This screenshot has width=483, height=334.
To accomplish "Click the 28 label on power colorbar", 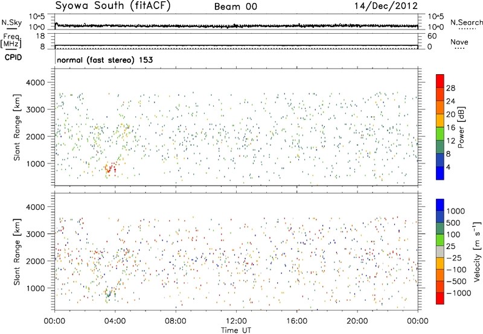I will (450, 88).
